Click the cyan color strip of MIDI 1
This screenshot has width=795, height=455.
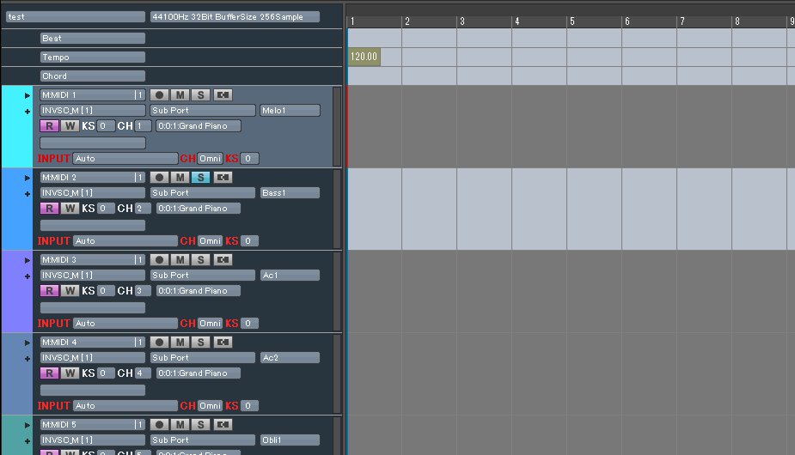[x=15, y=126]
